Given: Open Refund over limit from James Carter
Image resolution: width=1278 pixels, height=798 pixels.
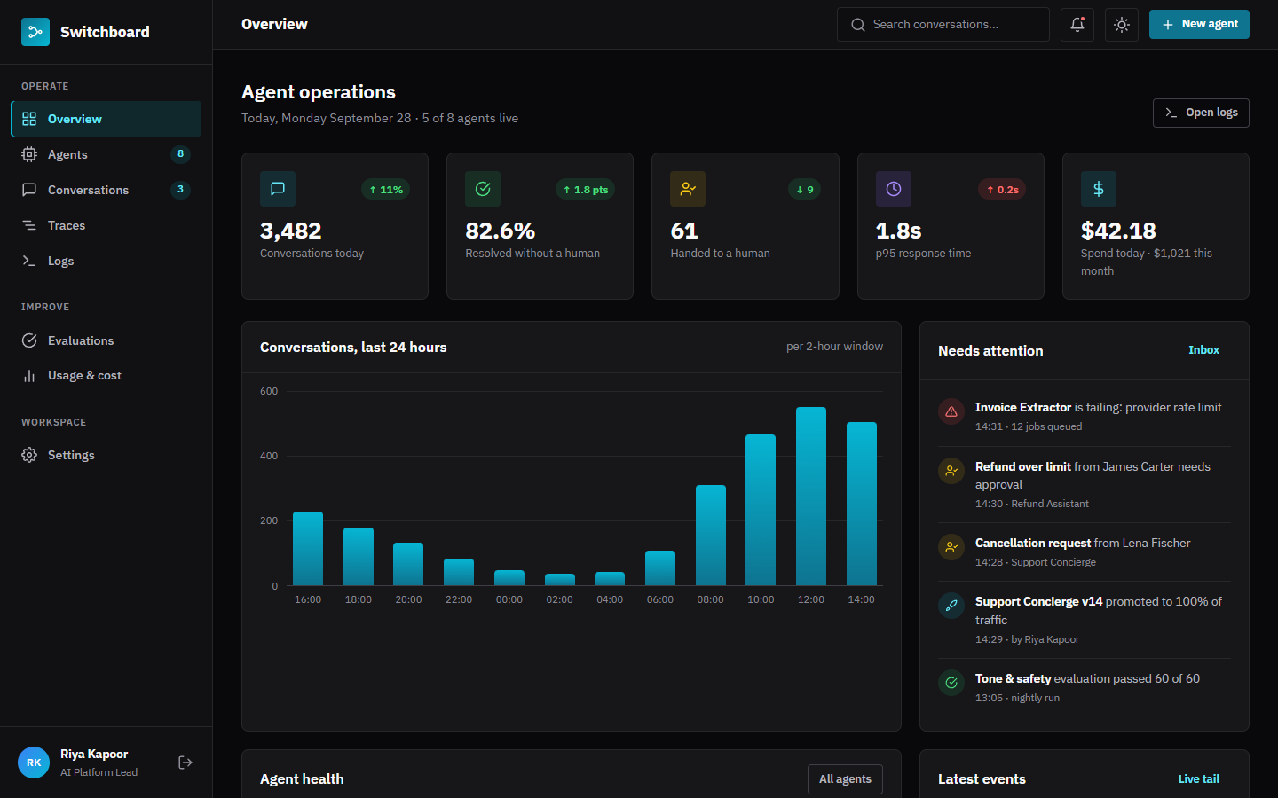Looking at the screenshot, I should (x=1085, y=484).
